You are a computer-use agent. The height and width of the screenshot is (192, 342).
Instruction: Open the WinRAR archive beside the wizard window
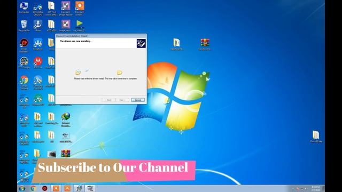(x=205, y=45)
